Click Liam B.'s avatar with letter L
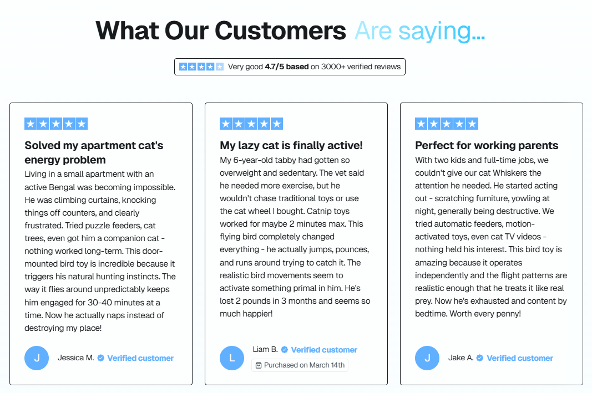592x393 pixels. tap(232, 358)
